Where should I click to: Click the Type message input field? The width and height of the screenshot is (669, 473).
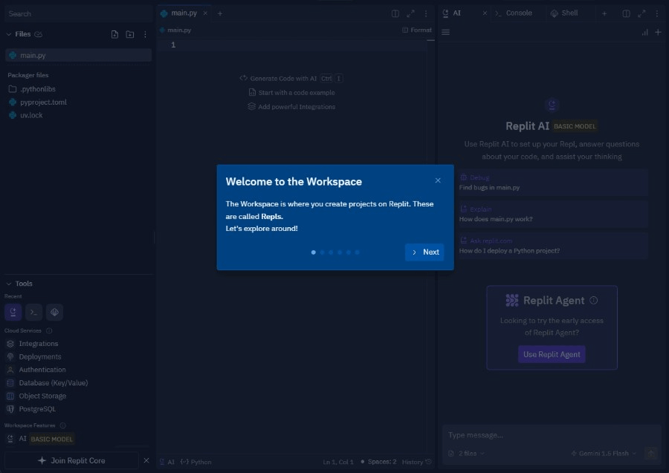[x=552, y=435]
